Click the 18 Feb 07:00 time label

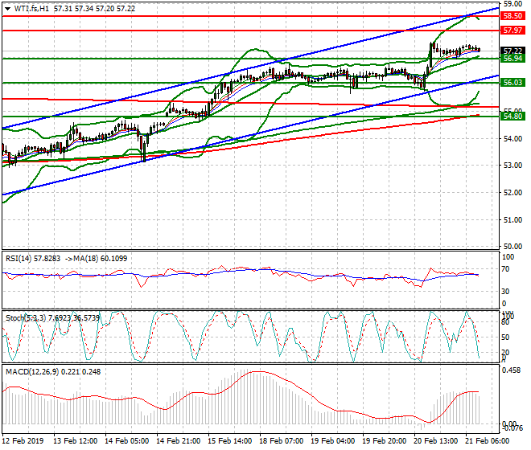pos(282,441)
